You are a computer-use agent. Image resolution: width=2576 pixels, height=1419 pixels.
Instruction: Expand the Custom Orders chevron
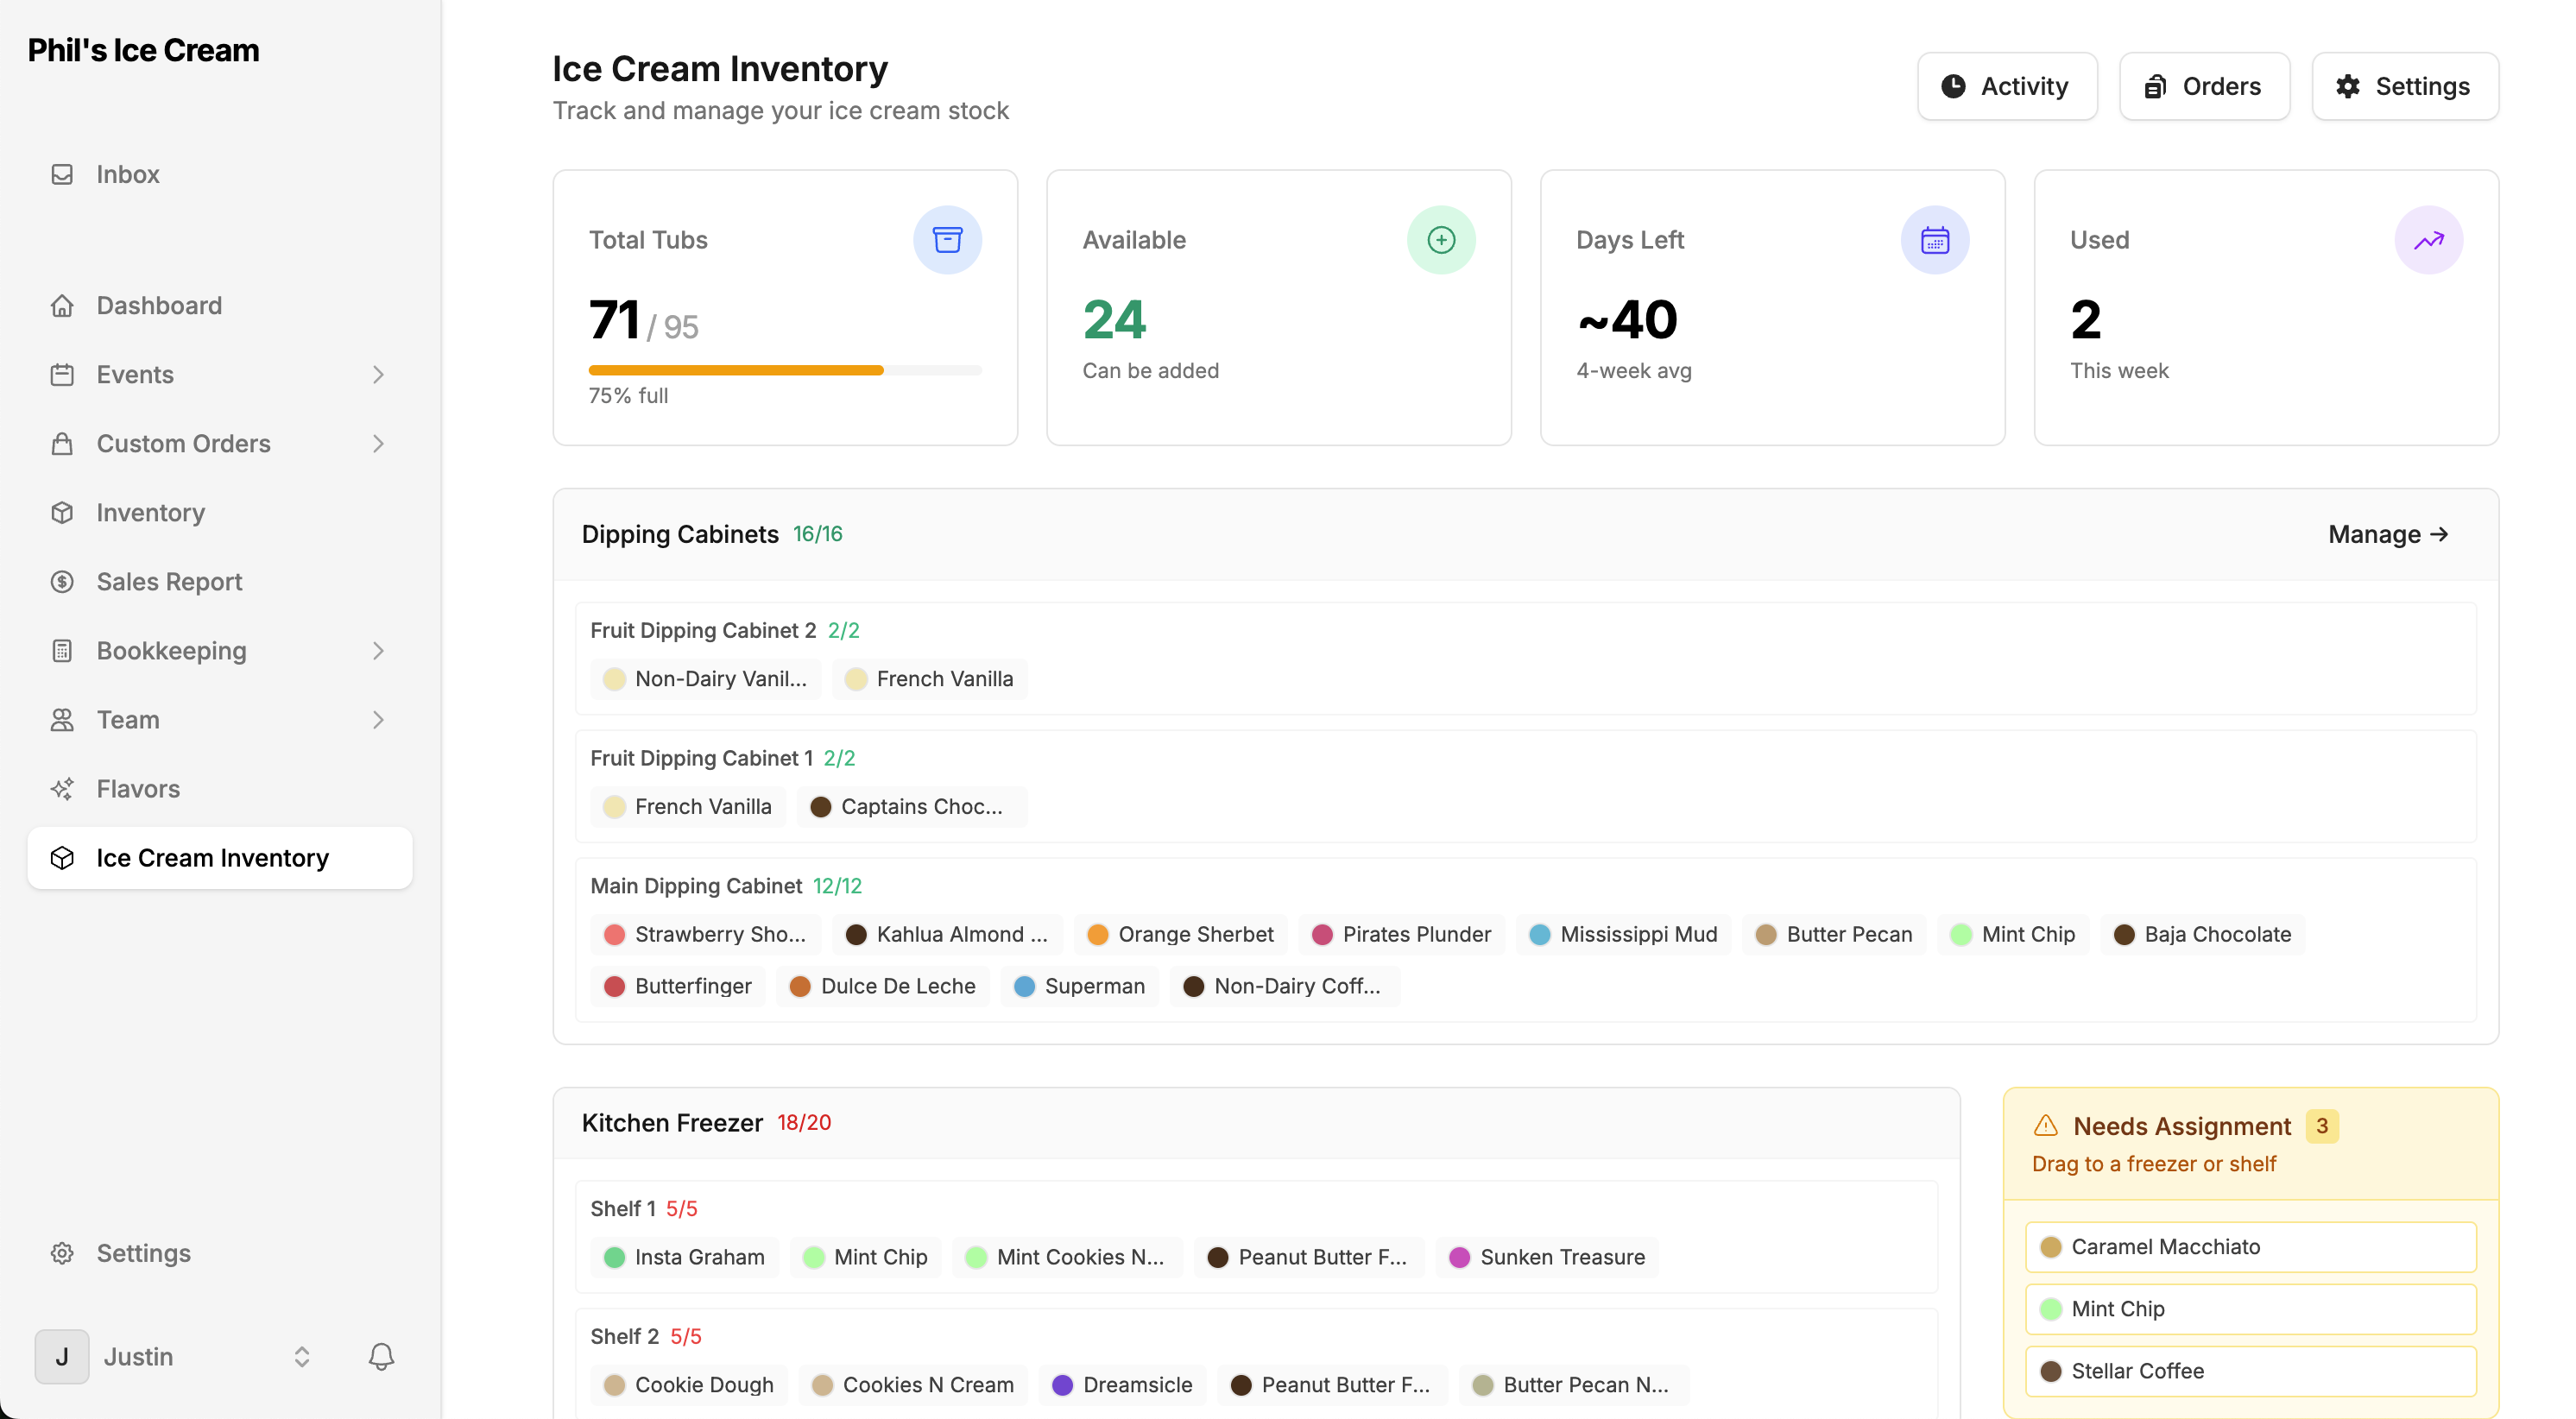tap(378, 444)
